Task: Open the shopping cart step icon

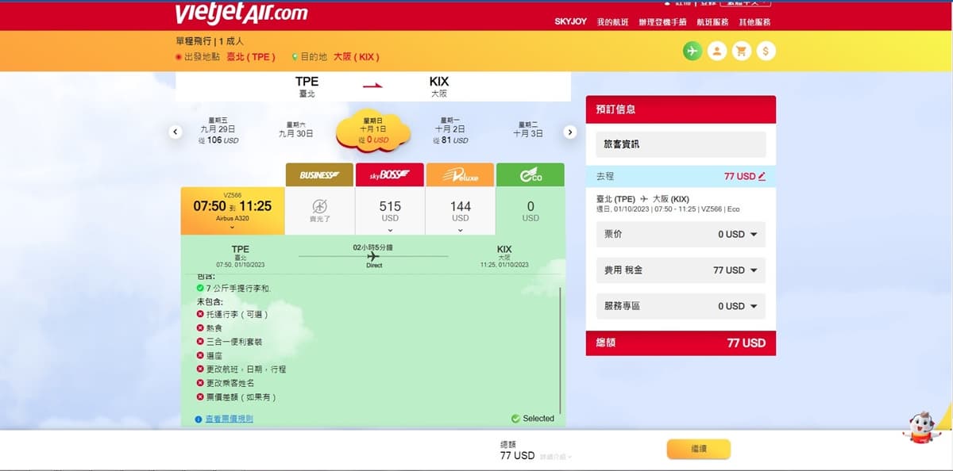Action: [x=742, y=51]
